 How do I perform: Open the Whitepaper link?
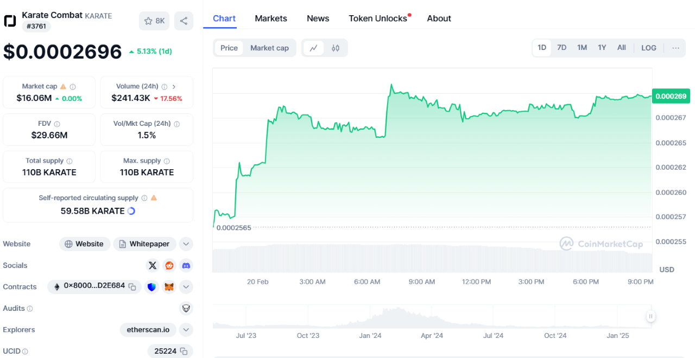pos(145,244)
